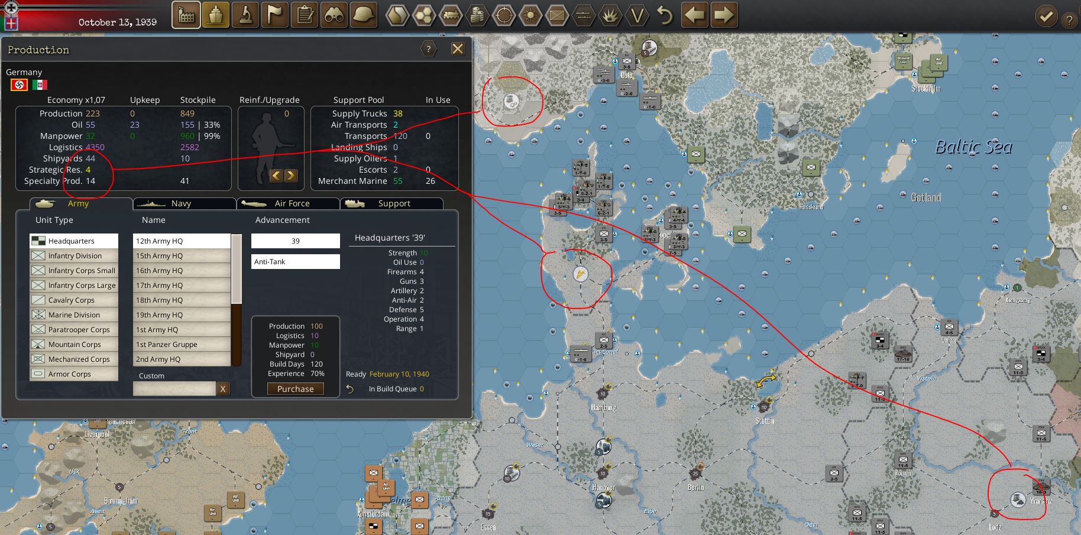Switch to the Support tab
1081x535 pixels.
point(391,203)
